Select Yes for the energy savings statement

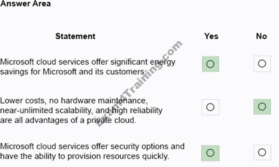click(210, 64)
